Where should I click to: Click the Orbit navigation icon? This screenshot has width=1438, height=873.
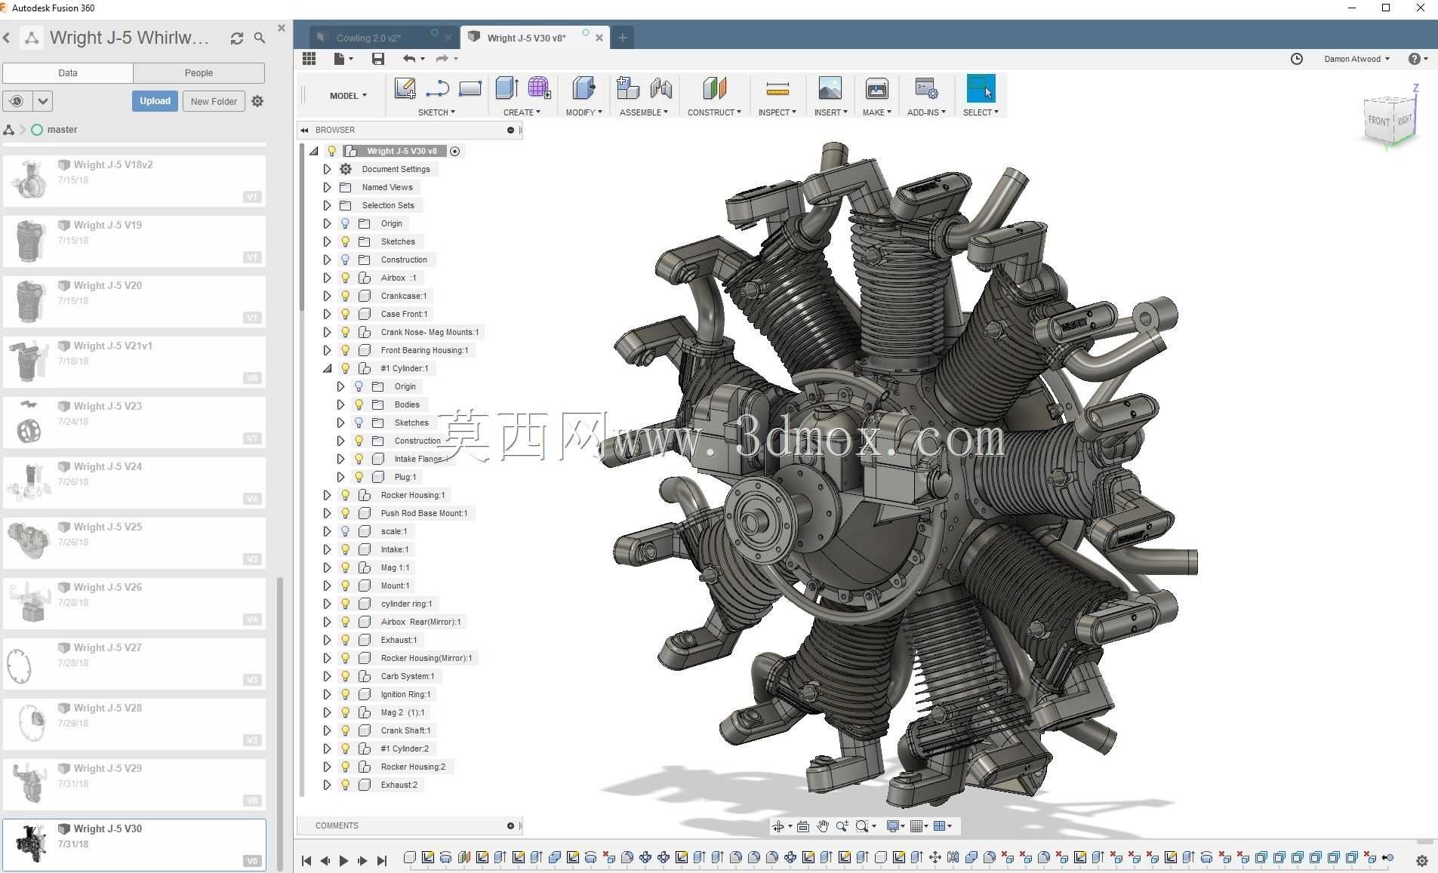pos(778,826)
